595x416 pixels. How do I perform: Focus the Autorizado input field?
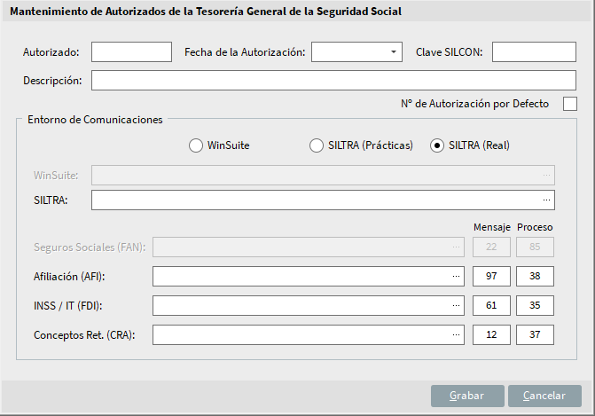pos(131,52)
